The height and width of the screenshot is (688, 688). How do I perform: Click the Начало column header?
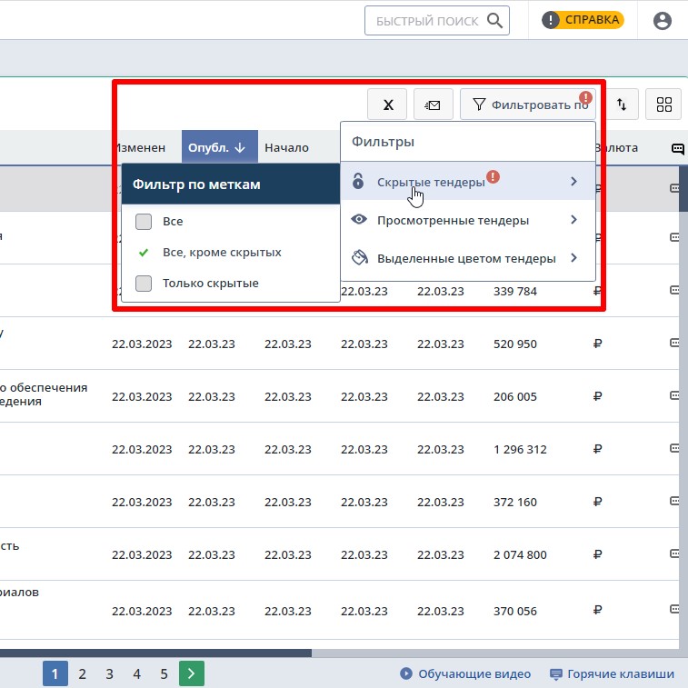coord(286,147)
